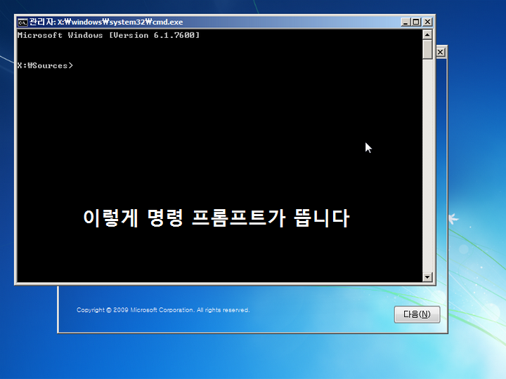The width and height of the screenshot is (506, 379).
Task: Click the Copyright 2009 Microsoft Corporation text
Action: point(163,310)
